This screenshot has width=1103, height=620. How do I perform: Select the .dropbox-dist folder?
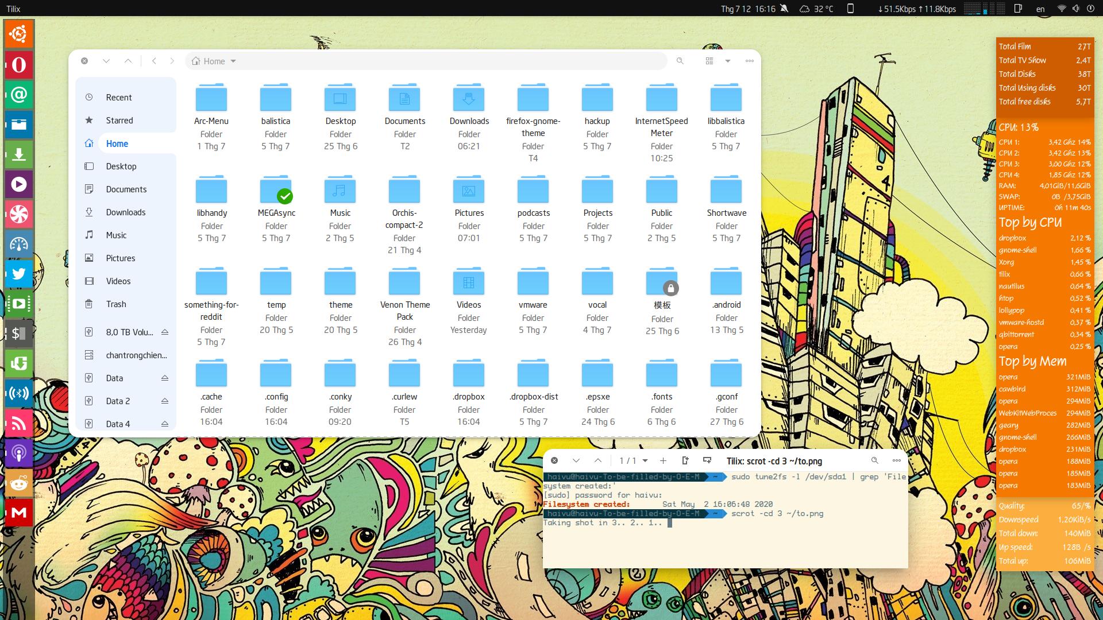(x=534, y=393)
